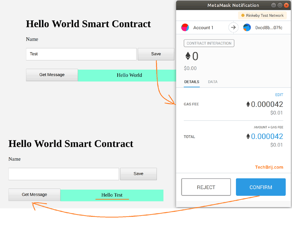Screen dimensions: 292x233
Task: Click the Ethereum diamond icon next to 0
Action: 188,56
